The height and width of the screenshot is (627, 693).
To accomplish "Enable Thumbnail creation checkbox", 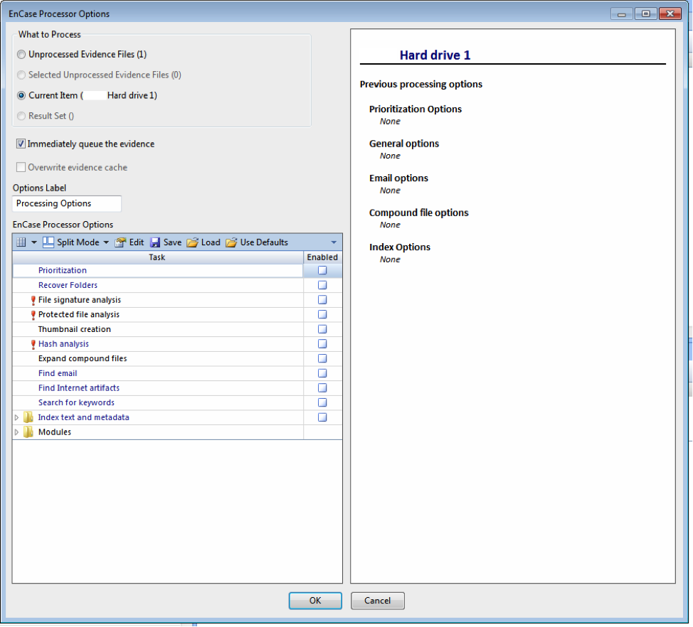I will (322, 329).
